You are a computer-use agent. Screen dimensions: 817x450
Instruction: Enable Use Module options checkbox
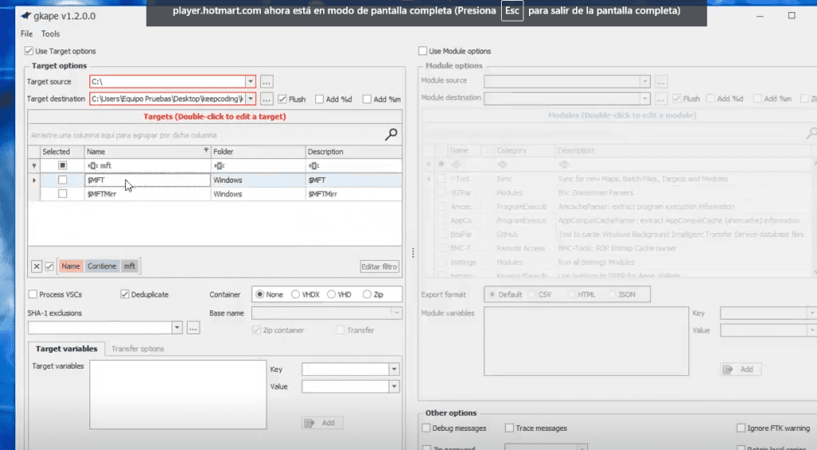click(423, 51)
